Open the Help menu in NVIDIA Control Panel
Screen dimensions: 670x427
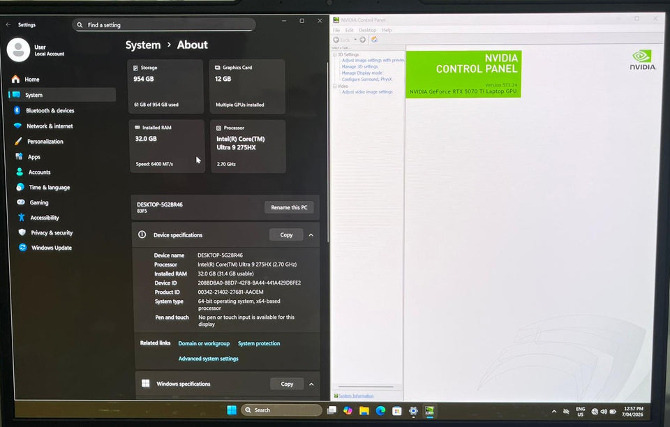pos(386,30)
